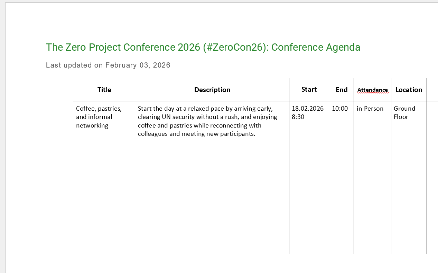Click the 18.02.2026 start date text

point(308,109)
